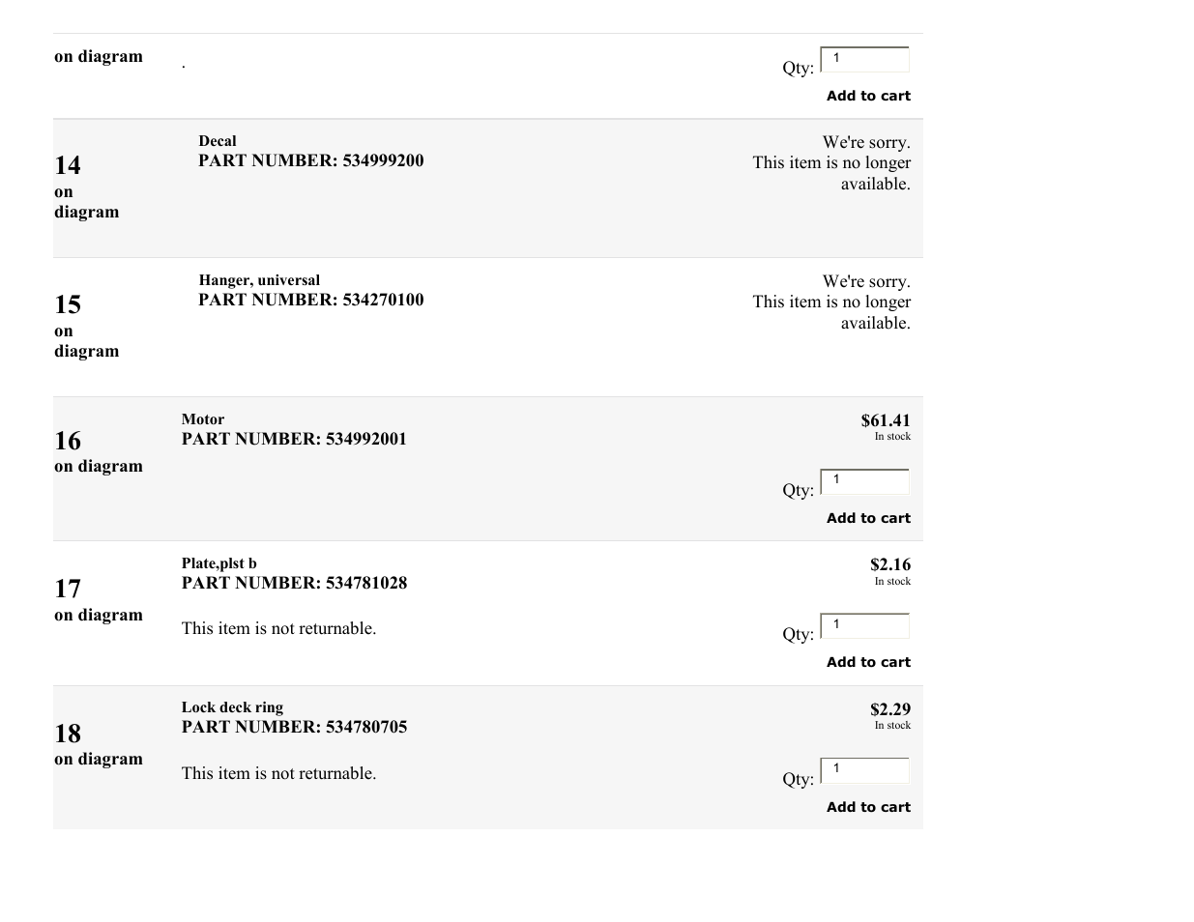Focus the topmost Qty input field
Screen dimensions: 1194x922
pos(865,59)
